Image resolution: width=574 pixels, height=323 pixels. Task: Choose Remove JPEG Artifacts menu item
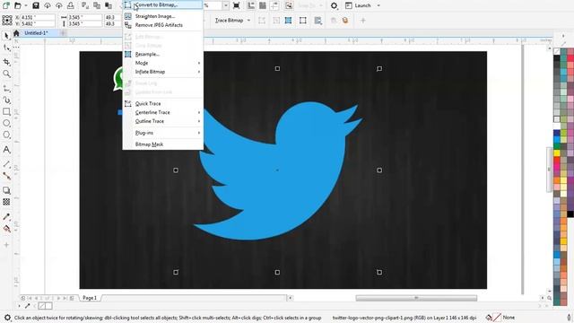163,25
